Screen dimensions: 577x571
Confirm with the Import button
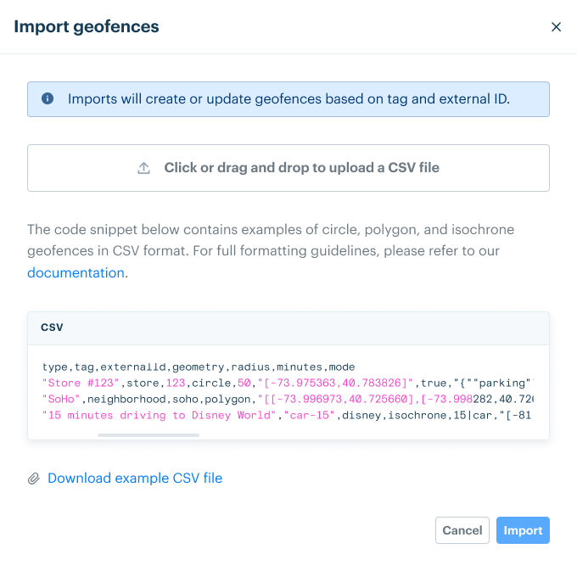523,530
